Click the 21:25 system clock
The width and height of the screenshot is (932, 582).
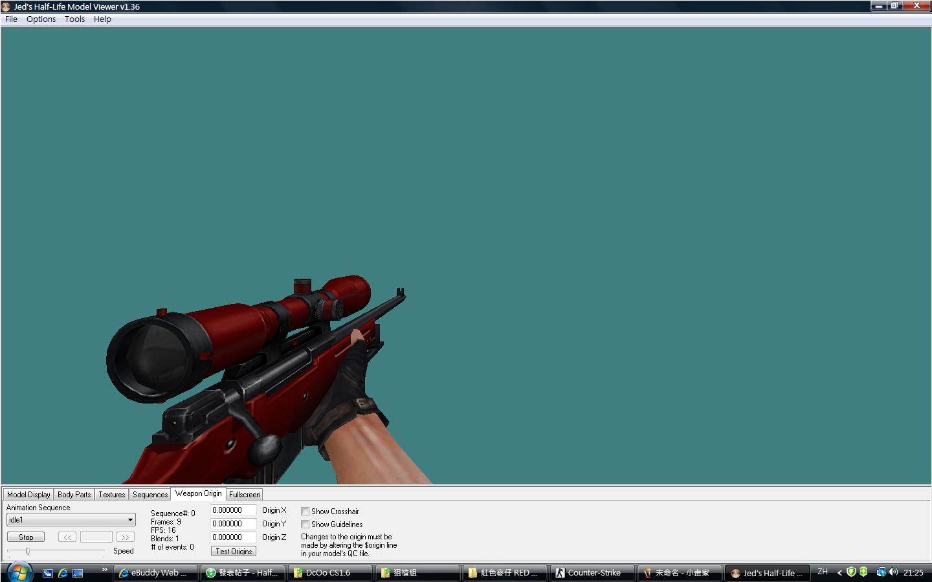tap(913, 573)
